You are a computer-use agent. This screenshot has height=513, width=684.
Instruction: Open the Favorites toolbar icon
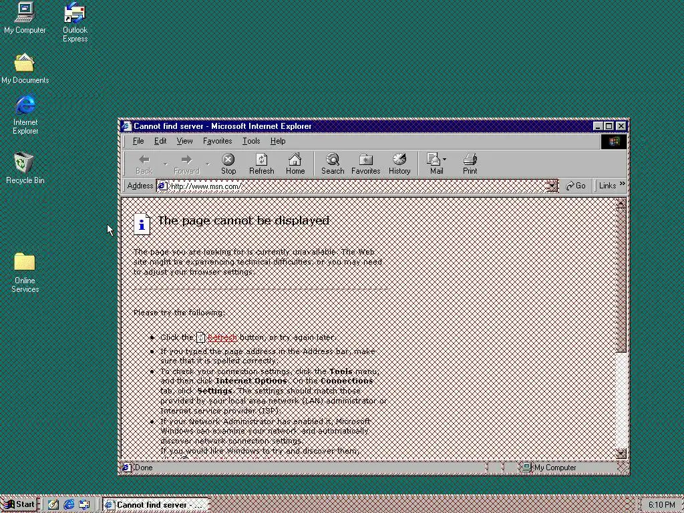click(x=365, y=164)
